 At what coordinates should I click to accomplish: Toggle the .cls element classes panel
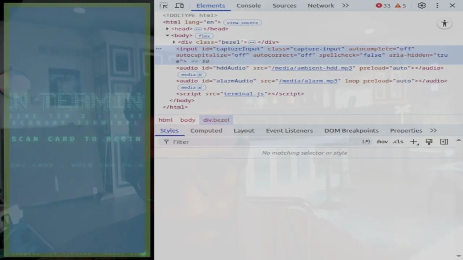pos(398,142)
